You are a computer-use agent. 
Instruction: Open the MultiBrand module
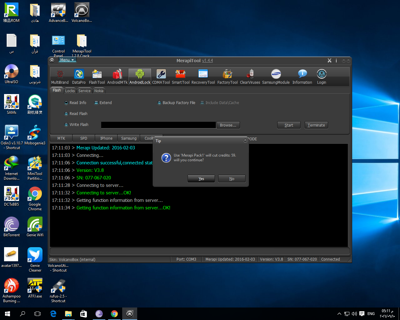[60, 77]
